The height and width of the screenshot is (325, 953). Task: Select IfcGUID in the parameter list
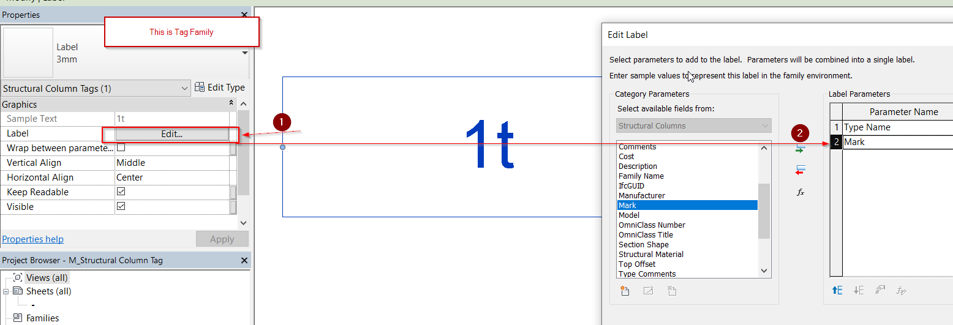(631, 186)
